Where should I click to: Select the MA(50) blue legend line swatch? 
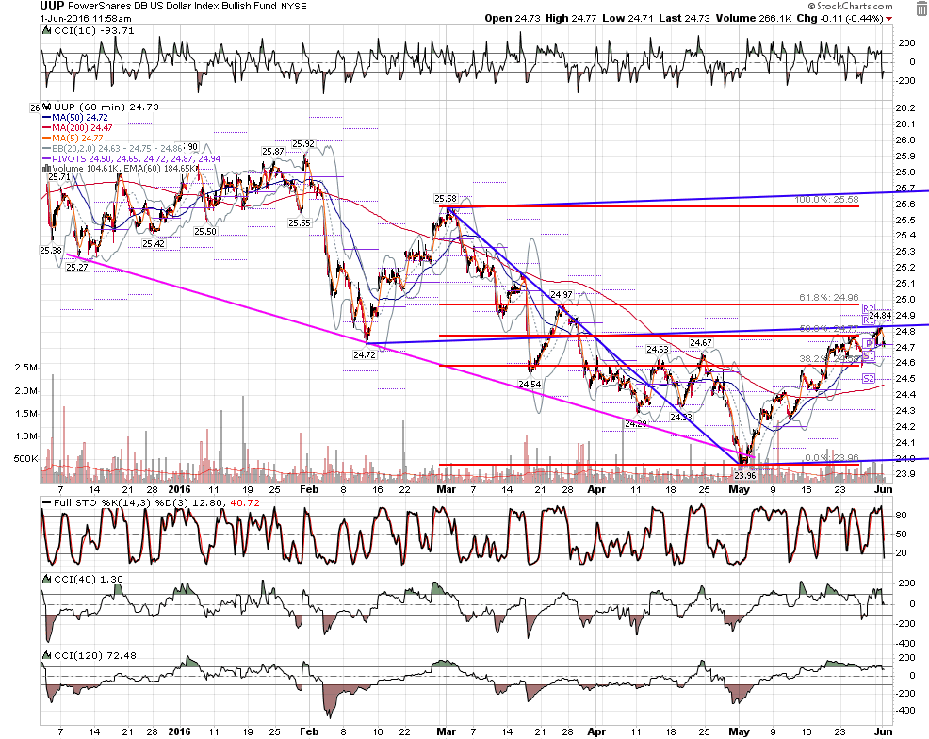point(47,118)
